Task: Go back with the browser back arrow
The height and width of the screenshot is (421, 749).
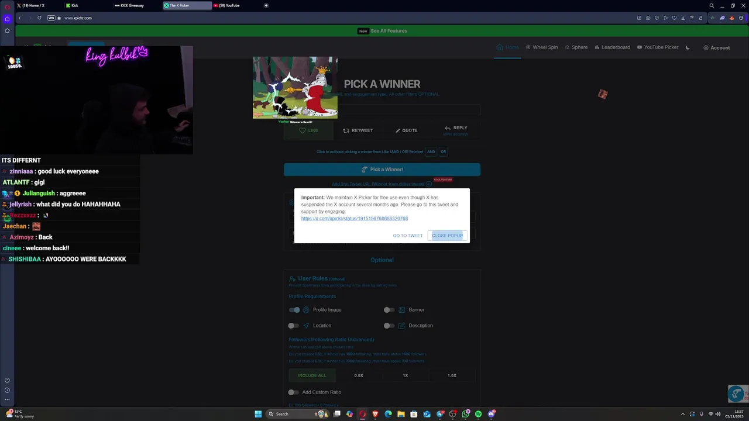Action: tap(19, 18)
